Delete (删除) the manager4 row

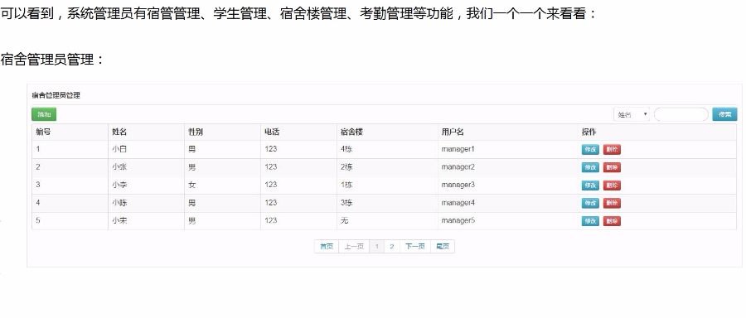pos(612,203)
